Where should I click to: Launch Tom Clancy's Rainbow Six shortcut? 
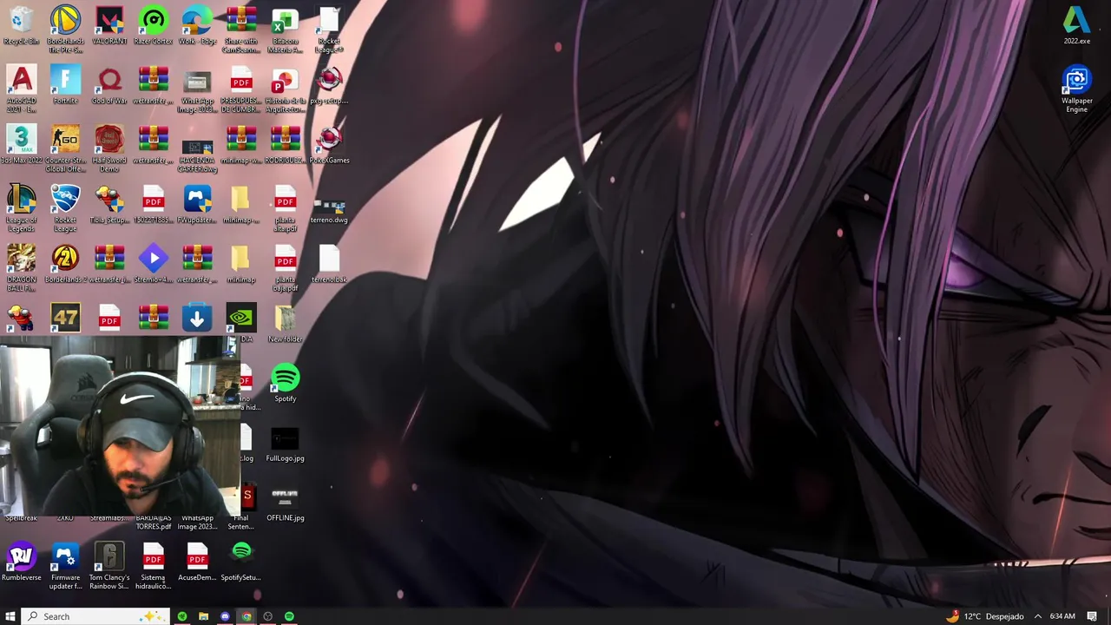109,566
